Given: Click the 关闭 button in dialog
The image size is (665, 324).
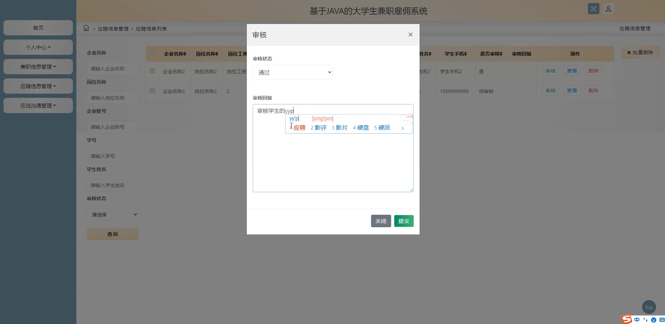Looking at the screenshot, I should [x=381, y=221].
